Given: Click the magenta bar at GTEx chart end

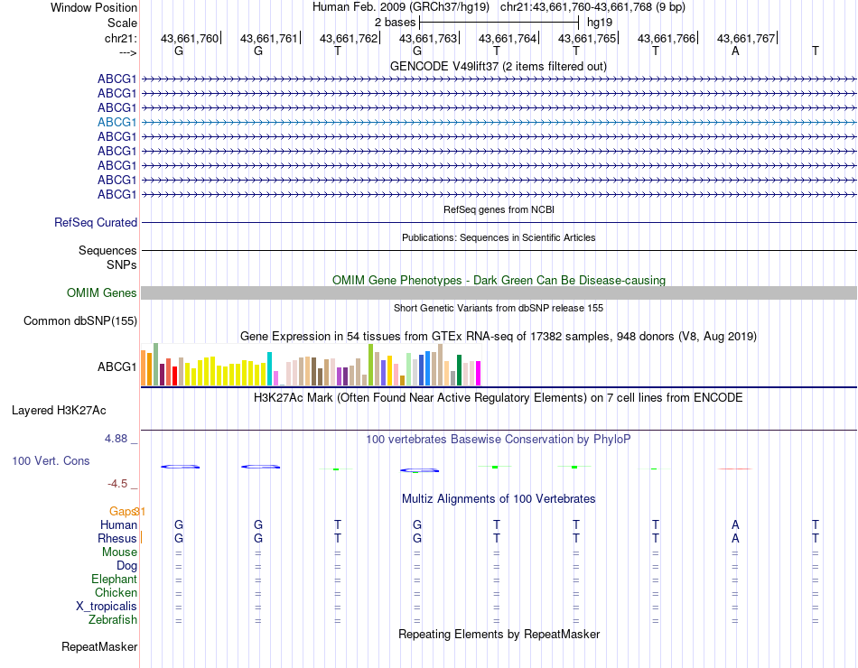Looking at the screenshot, I should tap(479, 373).
